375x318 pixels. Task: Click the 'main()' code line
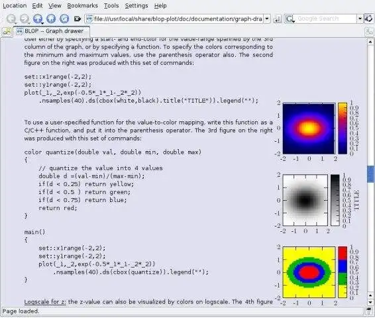(x=34, y=232)
